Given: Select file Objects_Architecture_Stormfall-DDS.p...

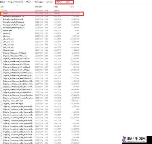Looking at the screenshot, I should tap(18, 90).
